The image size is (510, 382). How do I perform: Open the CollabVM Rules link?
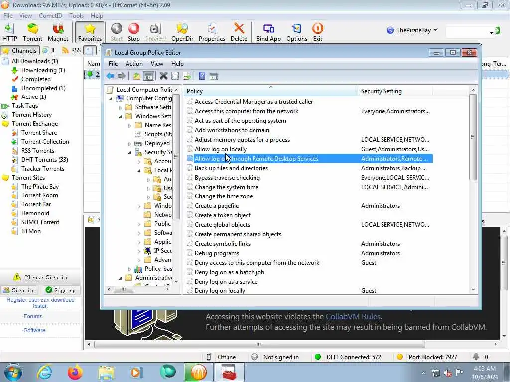353,317
